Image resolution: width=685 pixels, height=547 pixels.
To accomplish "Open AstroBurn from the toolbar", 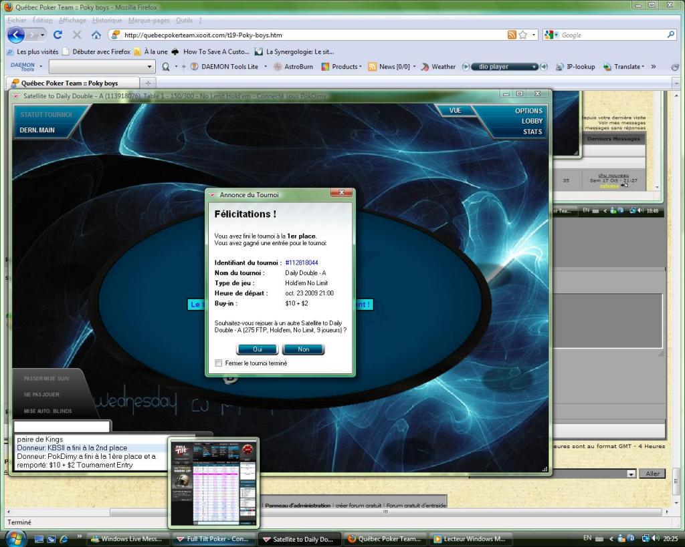I will 293,67.
